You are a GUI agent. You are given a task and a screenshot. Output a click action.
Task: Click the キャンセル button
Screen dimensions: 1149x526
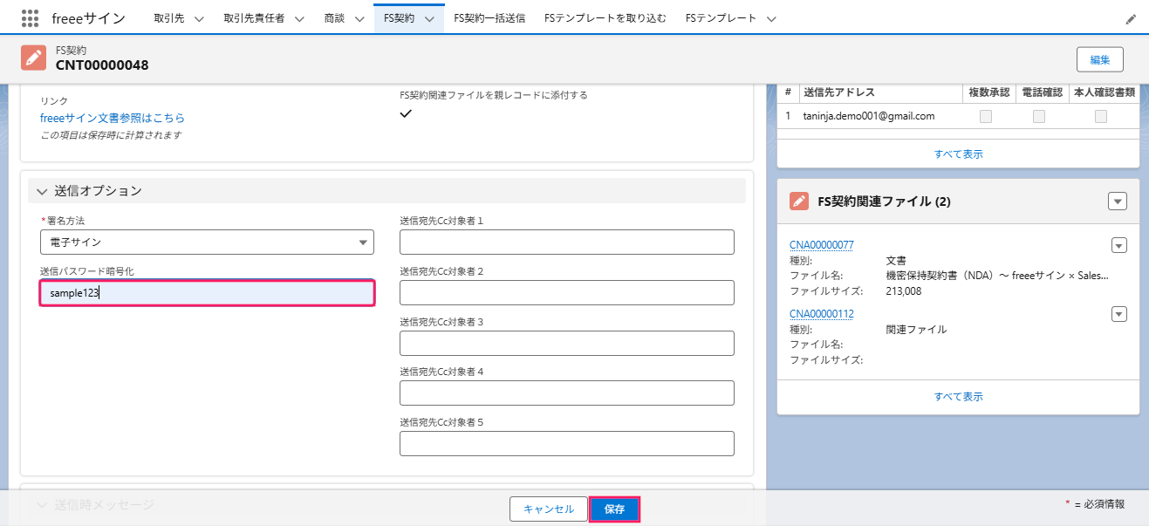click(548, 509)
